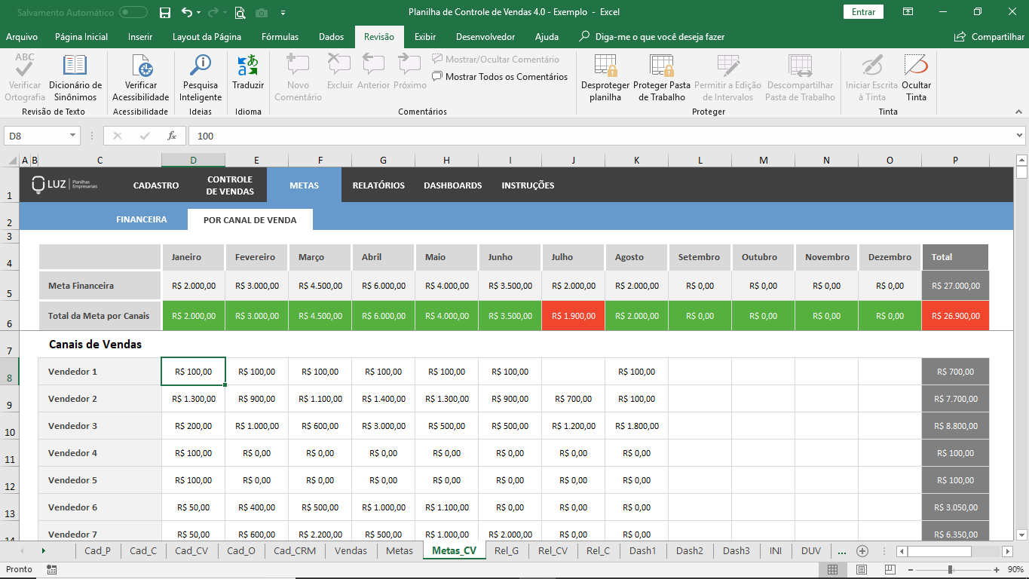1029x579 pixels.
Task: Switch to FINANCEIRA sub-tab
Action: pos(142,220)
